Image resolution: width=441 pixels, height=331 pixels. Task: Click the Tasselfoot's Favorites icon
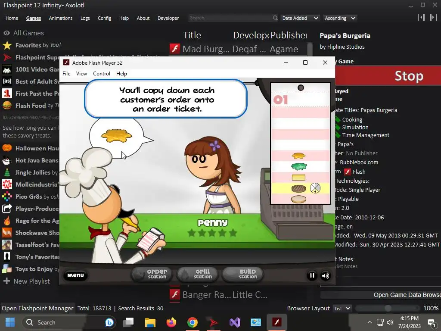[7, 245]
